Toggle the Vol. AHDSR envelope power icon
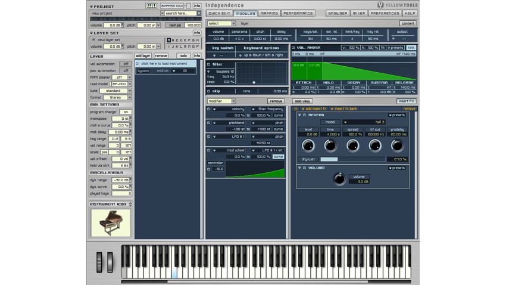The height and width of the screenshot is (285, 506). point(293,47)
